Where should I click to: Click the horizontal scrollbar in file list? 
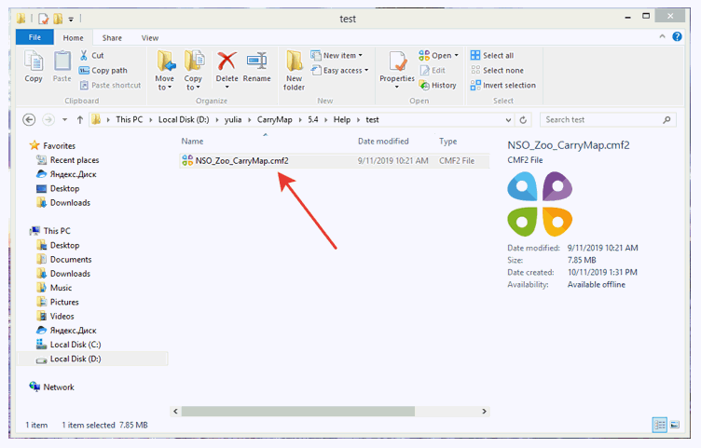(298, 411)
